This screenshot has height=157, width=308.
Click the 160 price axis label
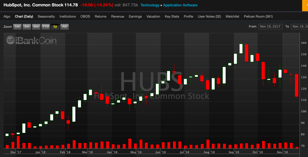click(x=303, y=43)
